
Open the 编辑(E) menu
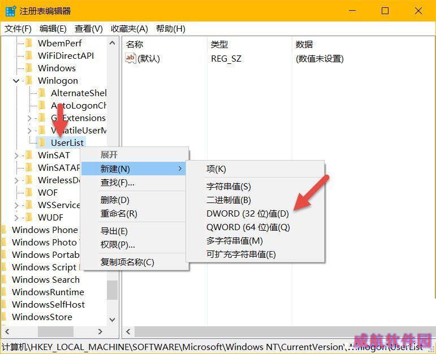53,29
